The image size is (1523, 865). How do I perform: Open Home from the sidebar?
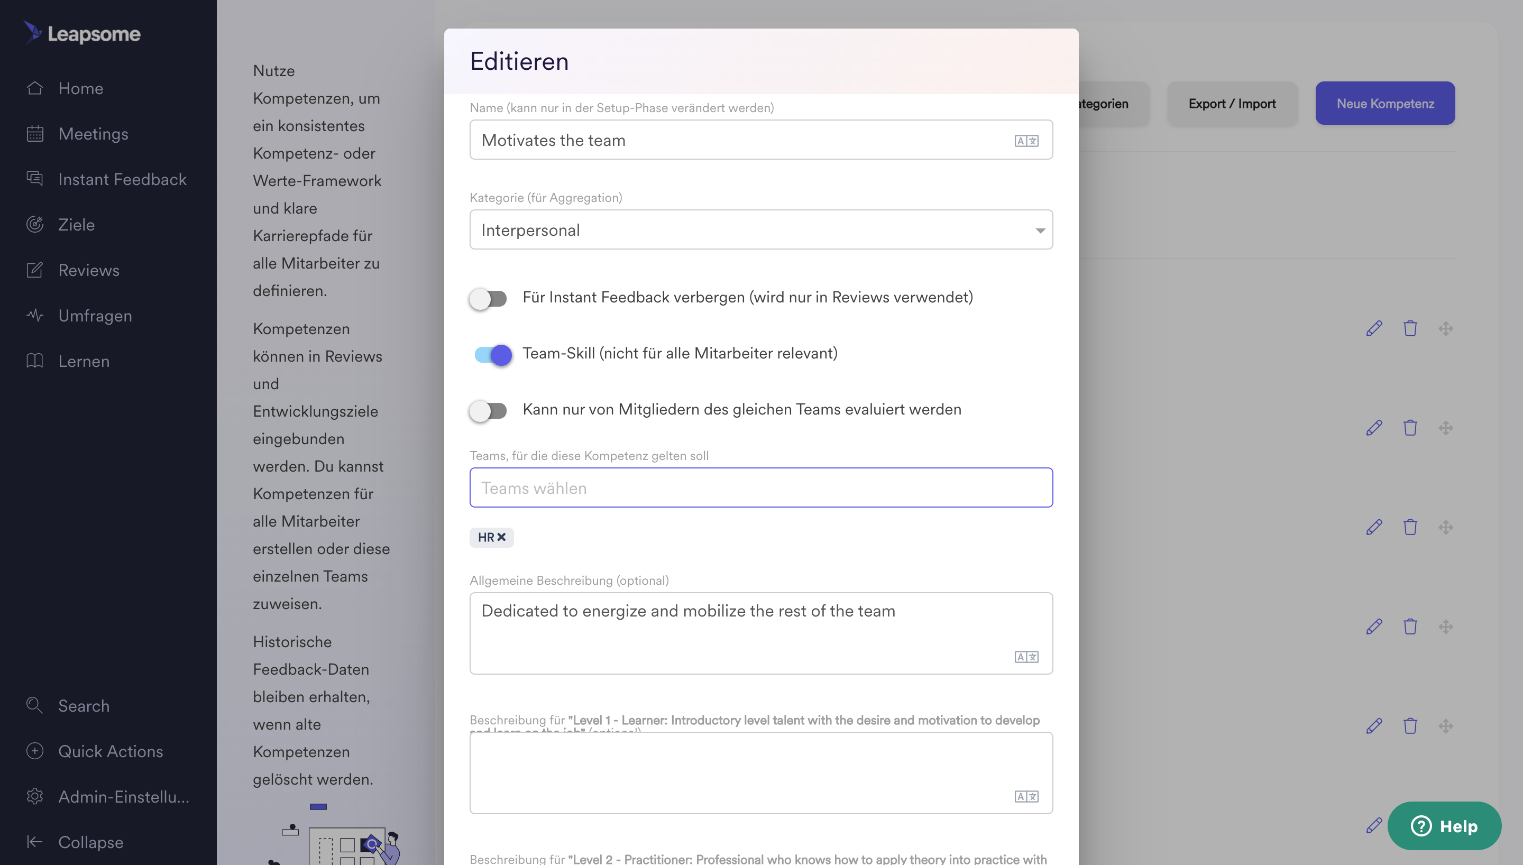click(81, 88)
